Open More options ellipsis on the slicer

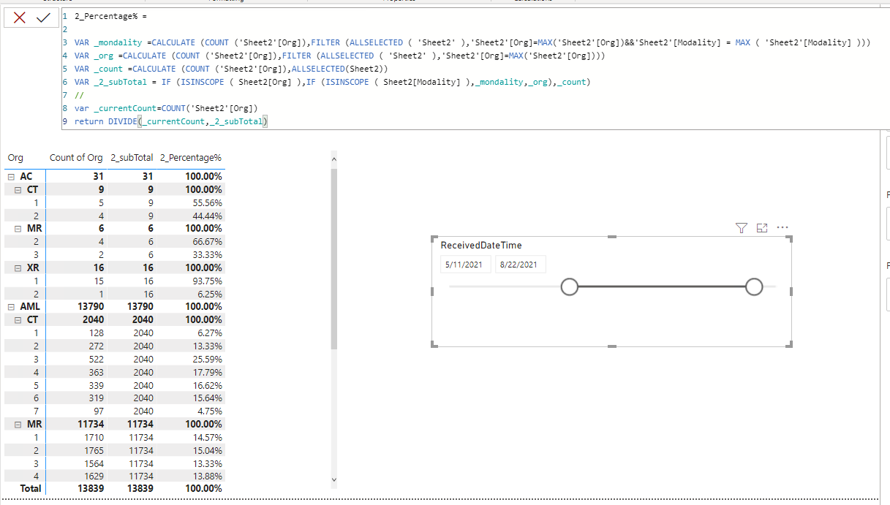coord(782,228)
